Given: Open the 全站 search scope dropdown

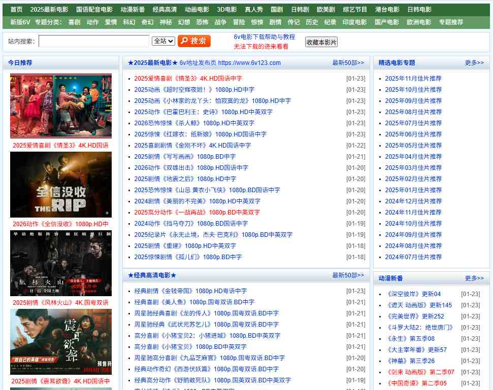Looking at the screenshot, I should pos(162,41).
